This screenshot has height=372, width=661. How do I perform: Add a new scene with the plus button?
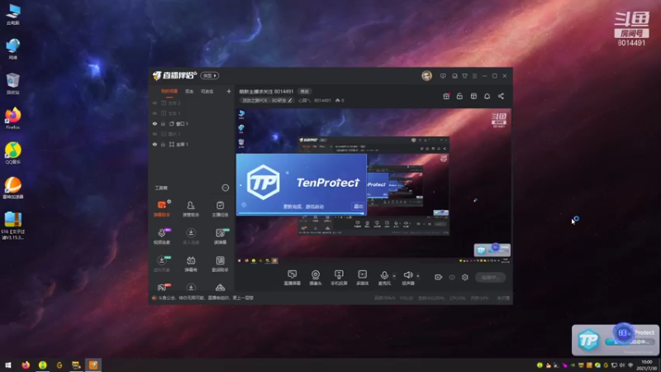[x=229, y=91]
